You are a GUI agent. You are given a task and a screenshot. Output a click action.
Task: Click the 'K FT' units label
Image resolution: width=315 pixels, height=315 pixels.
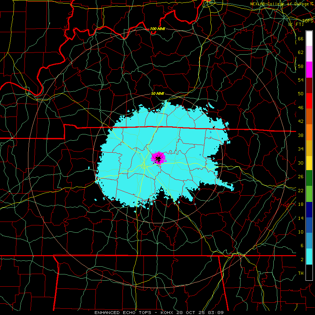click(x=296, y=24)
